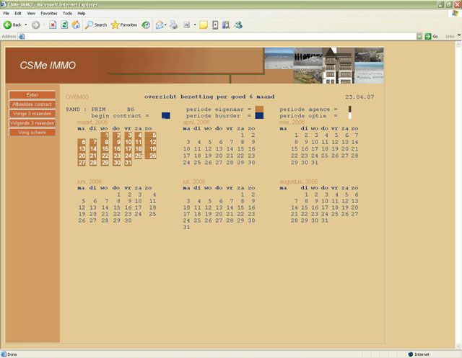Click the address bar URL field
Screen dimensions: 462x358
click(x=217, y=36)
